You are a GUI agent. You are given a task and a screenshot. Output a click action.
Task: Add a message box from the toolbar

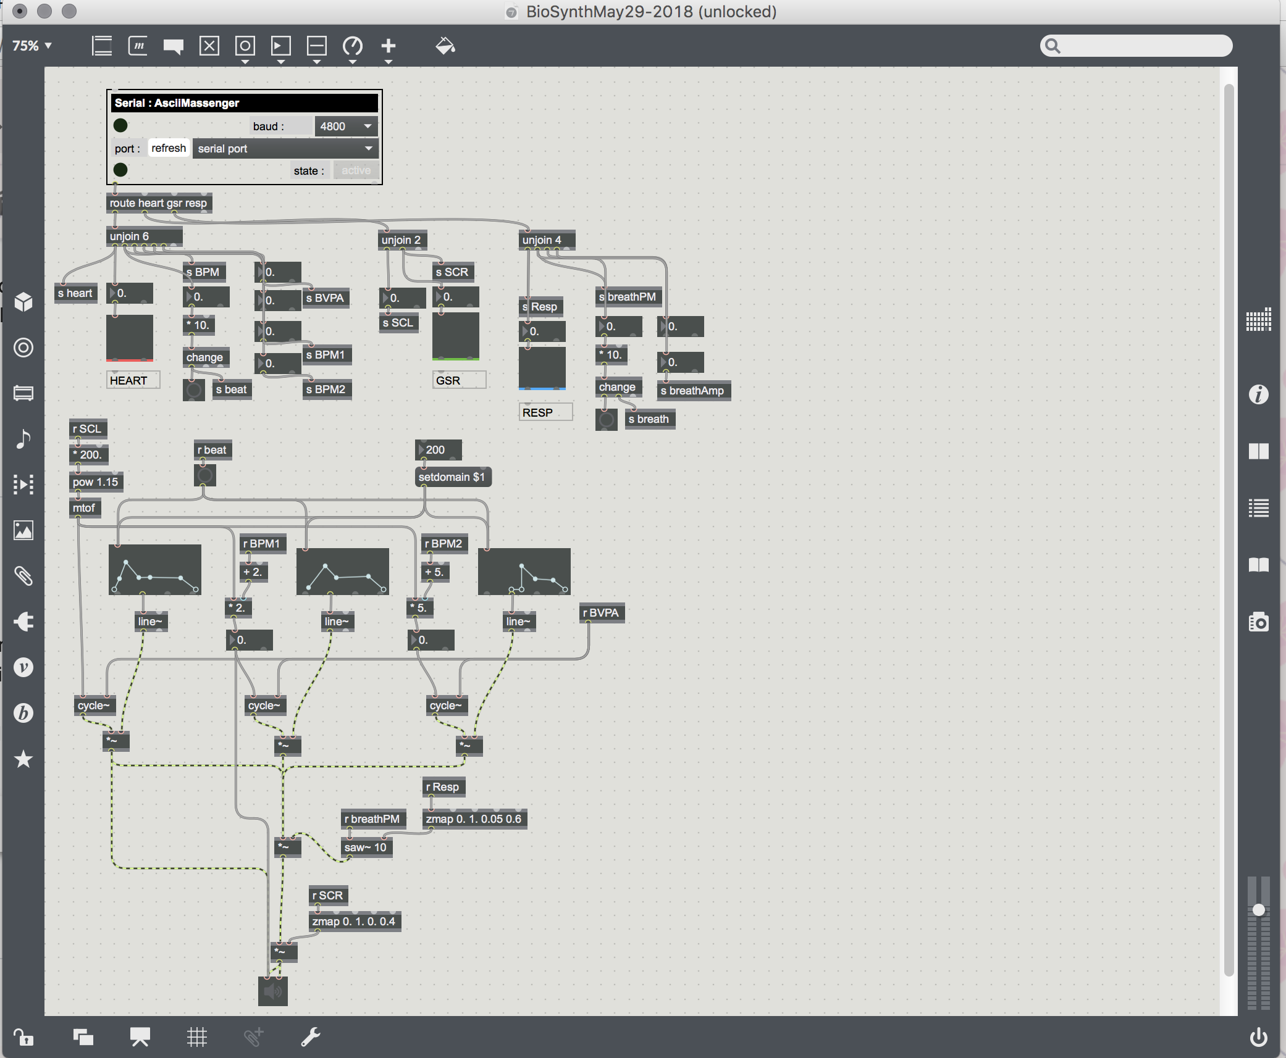tap(138, 46)
